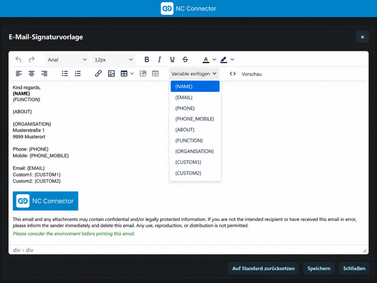This screenshot has height=283, width=377.
Task: Open the source code view icon
Action: coord(233,74)
